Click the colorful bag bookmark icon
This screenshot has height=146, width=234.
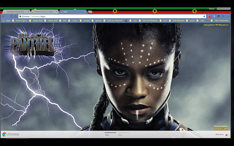127,20
